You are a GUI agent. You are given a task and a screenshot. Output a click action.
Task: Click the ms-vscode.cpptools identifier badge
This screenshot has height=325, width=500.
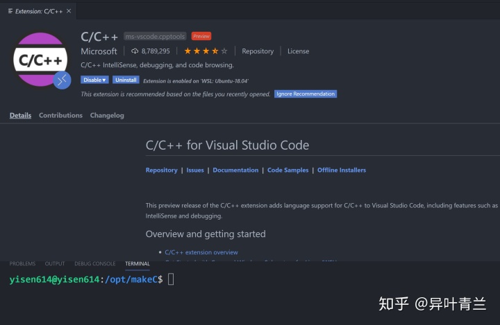[155, 36]
